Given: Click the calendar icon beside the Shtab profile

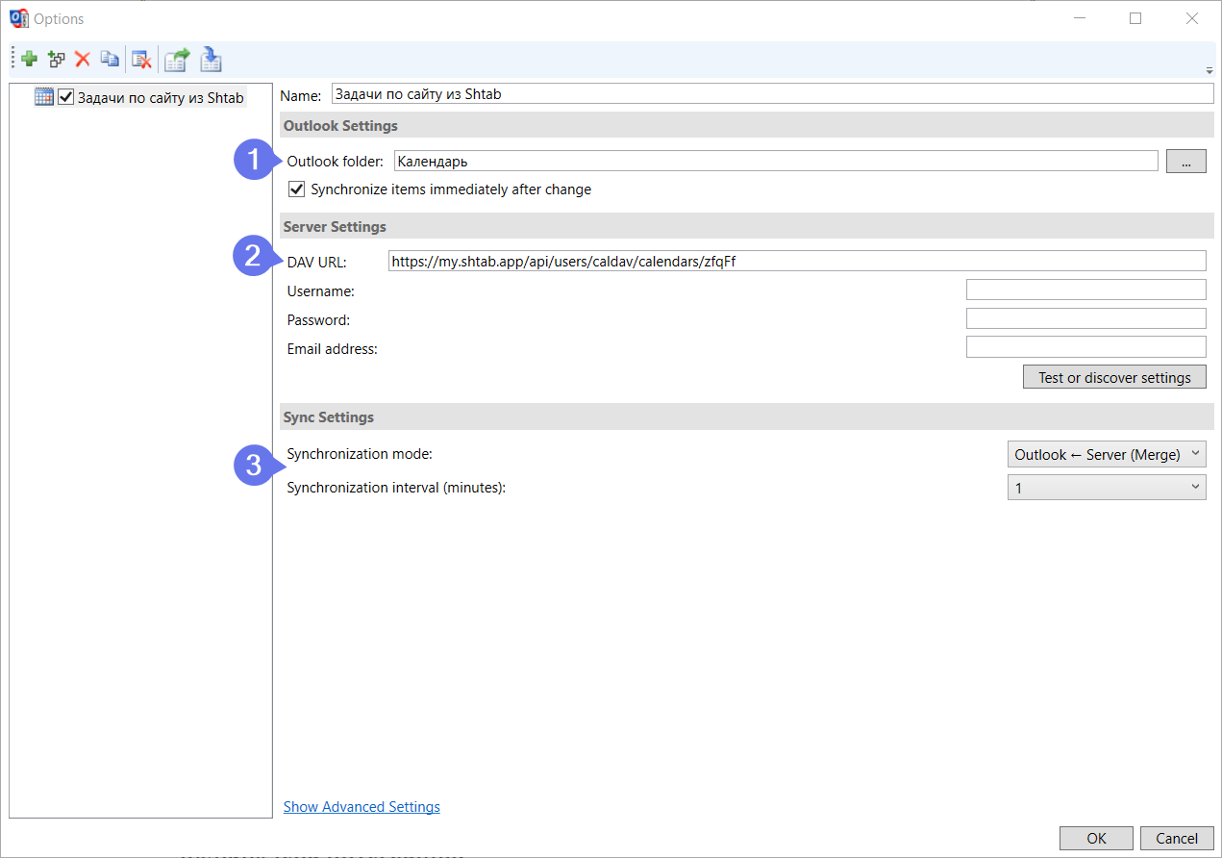Looking at the screenshot, I should (43, 97).
